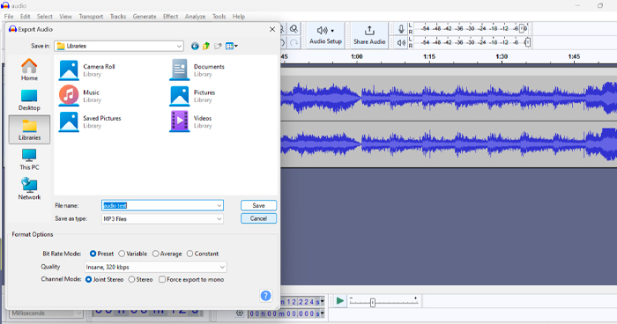Open the Camera Roll library
The width and height of the screenshot is (617, 324).
(87, 70)
